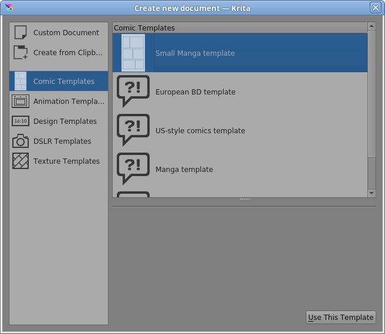The image size is (385, 334).
Task: Click the Create from Clipboard icon
Action: 21,52
